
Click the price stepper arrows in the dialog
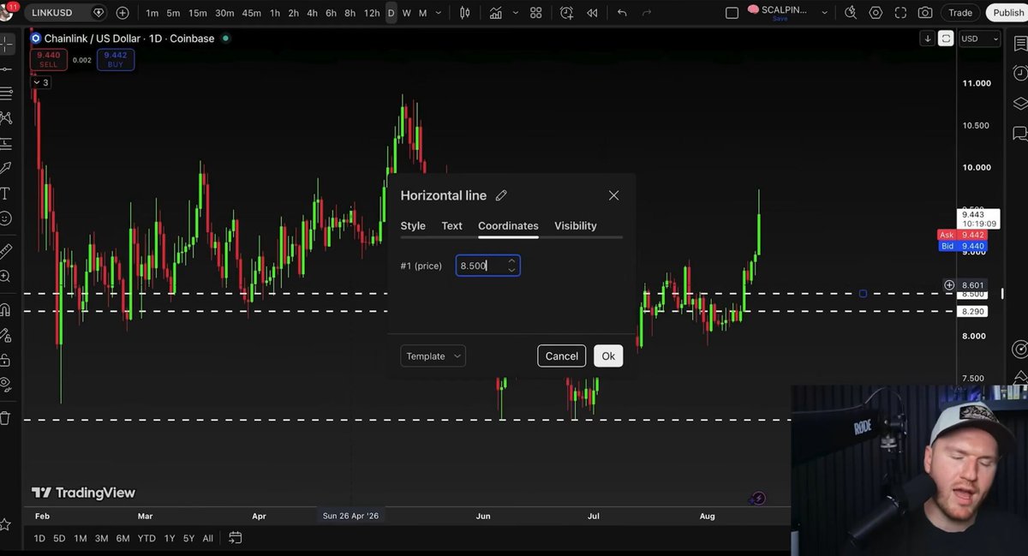[x=511, y=266]
